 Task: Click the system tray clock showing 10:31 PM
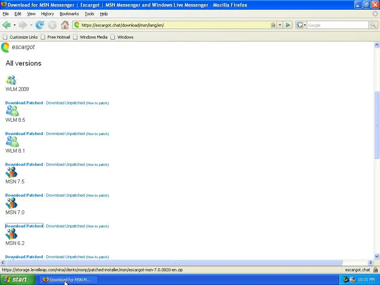(x=366, y=280)
